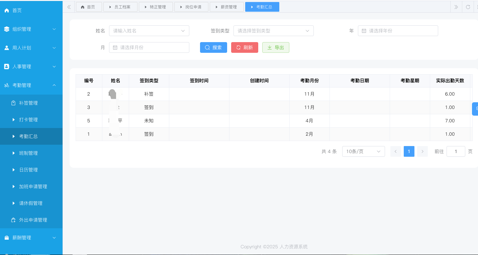The image size is (478, 255).
Task: Open 外出申请管理 via its walking icon
Action: click(x=13, y=220)
